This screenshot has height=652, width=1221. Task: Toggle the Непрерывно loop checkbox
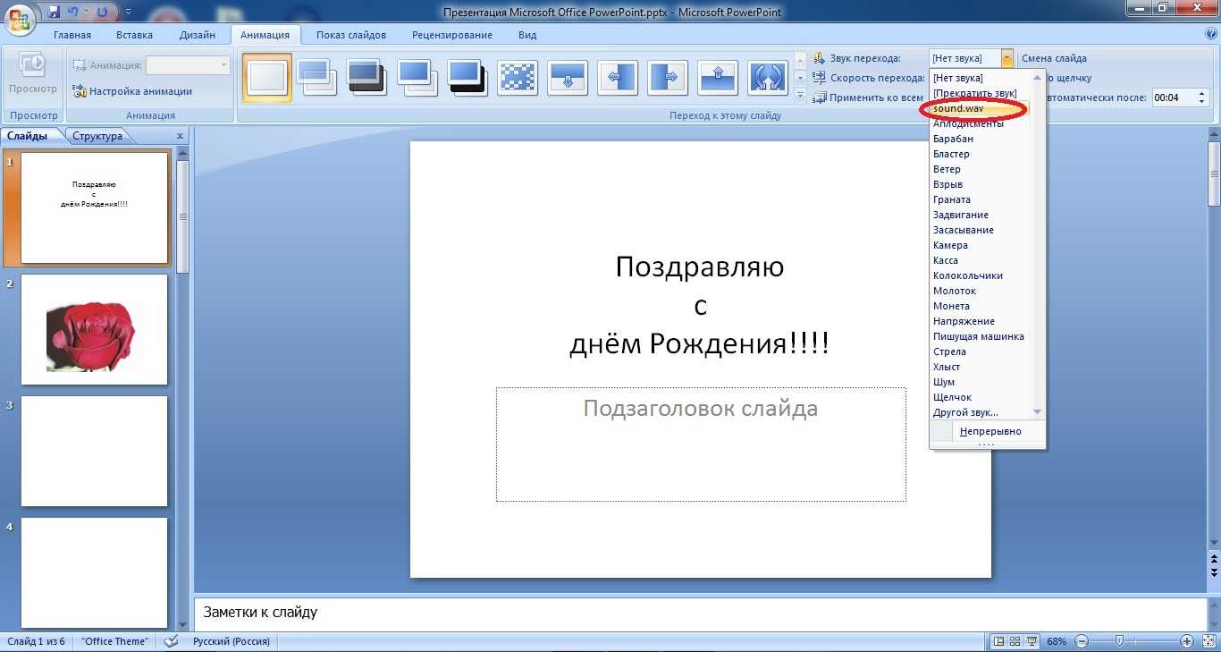988,431
